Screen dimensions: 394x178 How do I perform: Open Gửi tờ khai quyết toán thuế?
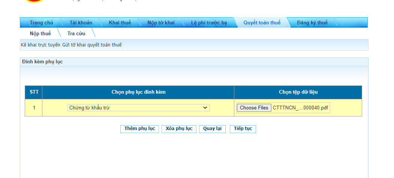coord(92,45)
